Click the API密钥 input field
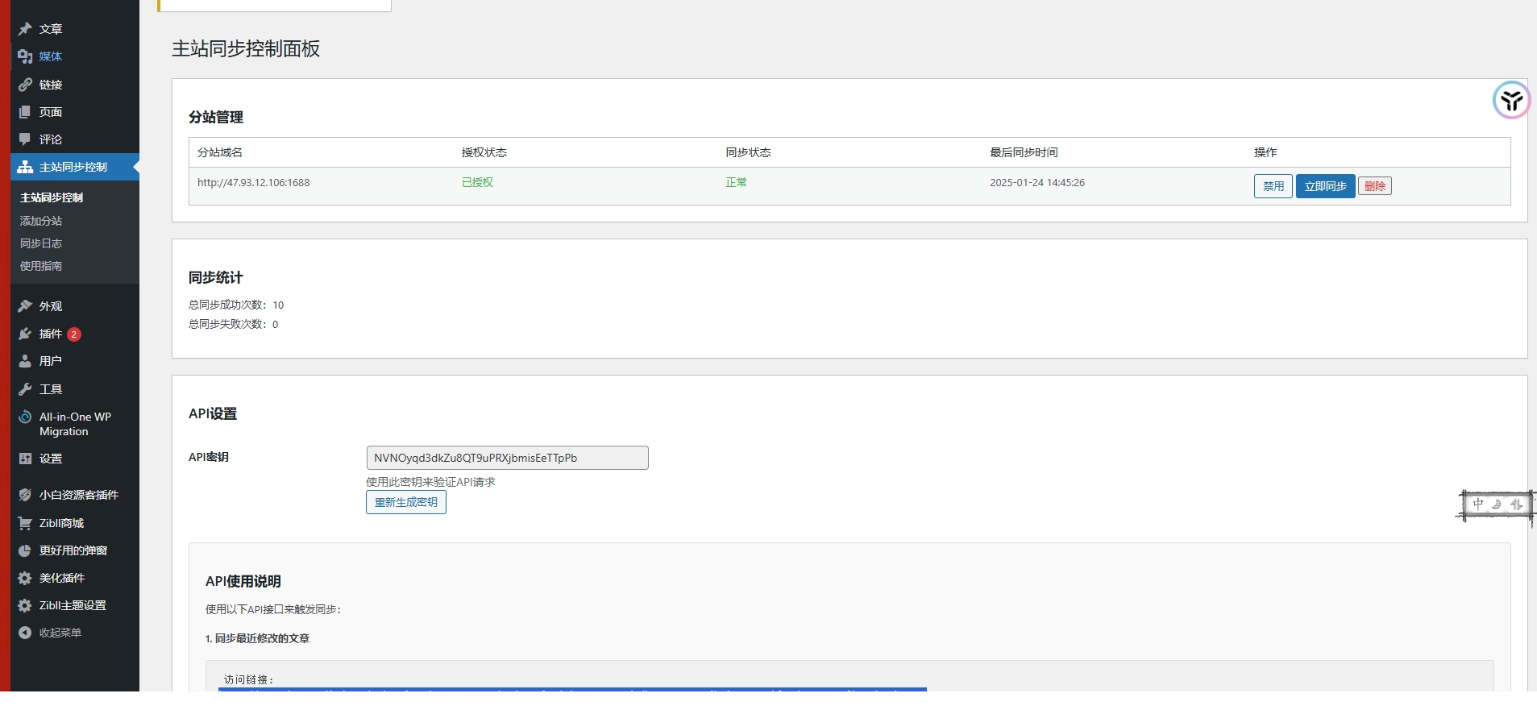The width and height of the screenshot is (1537, 710). coord(508,458)
